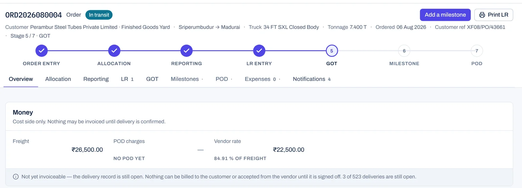Open the Overview tab

(x=21, y=79)
